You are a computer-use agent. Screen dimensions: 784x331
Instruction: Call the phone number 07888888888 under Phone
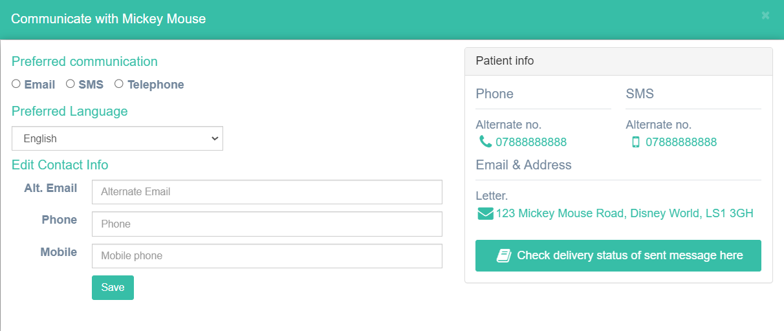pyautogui.click(x=531, y=142)
